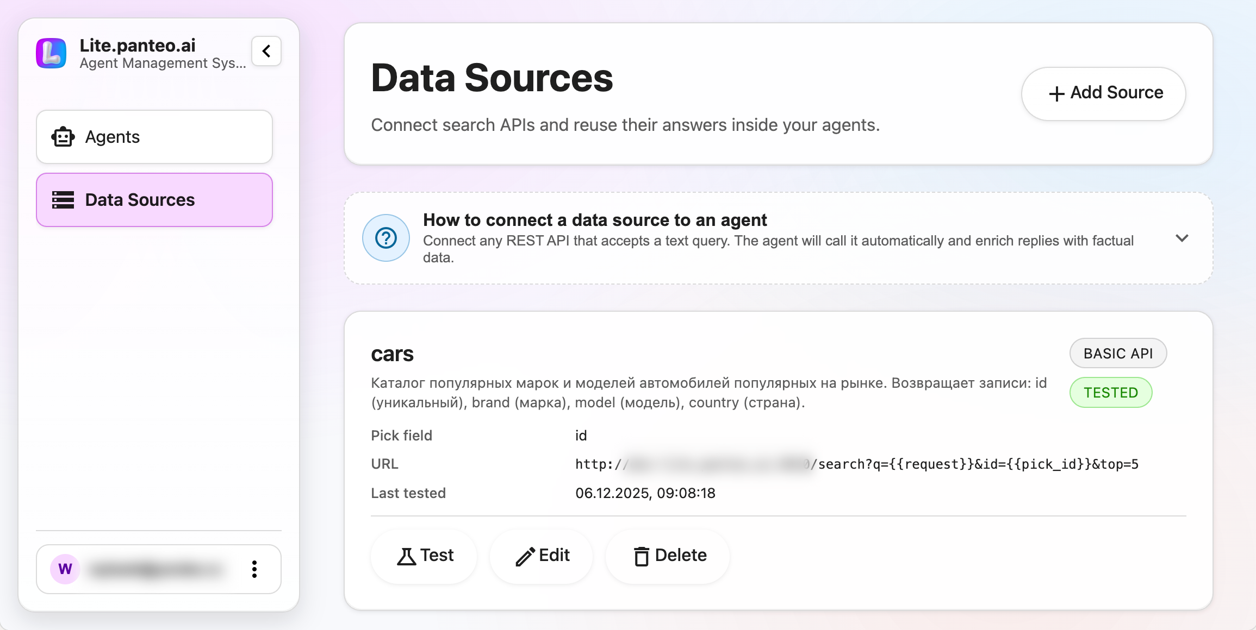Viewport: 1256px width, 630px height.
Task: Click the Lite.panteo.ai logo
Action: pos(51,53)
